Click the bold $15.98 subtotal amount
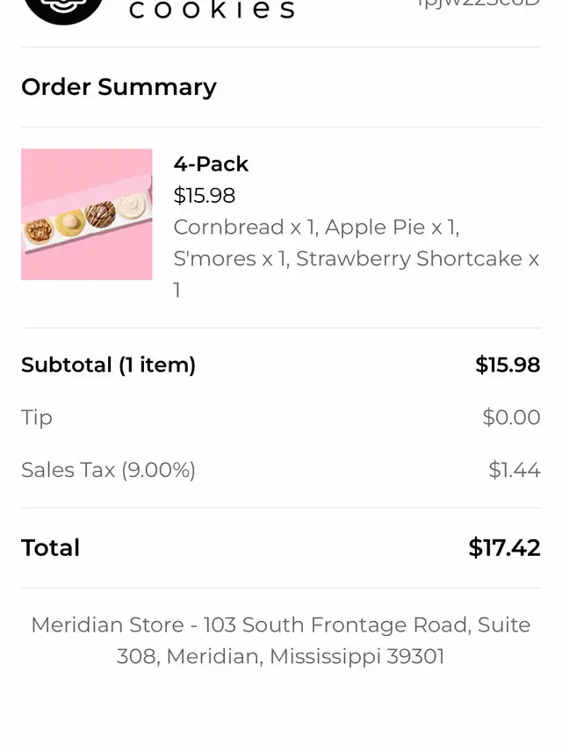562x751 pixels. coord(508,365)
